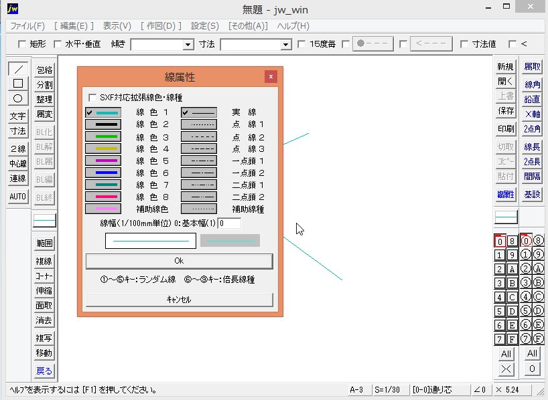
Task: Select the rectangle drawing tool
Action: 18,84
